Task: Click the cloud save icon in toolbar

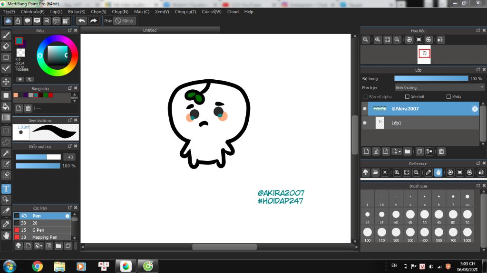Action: pyautogui.click(x=8, y=21)
